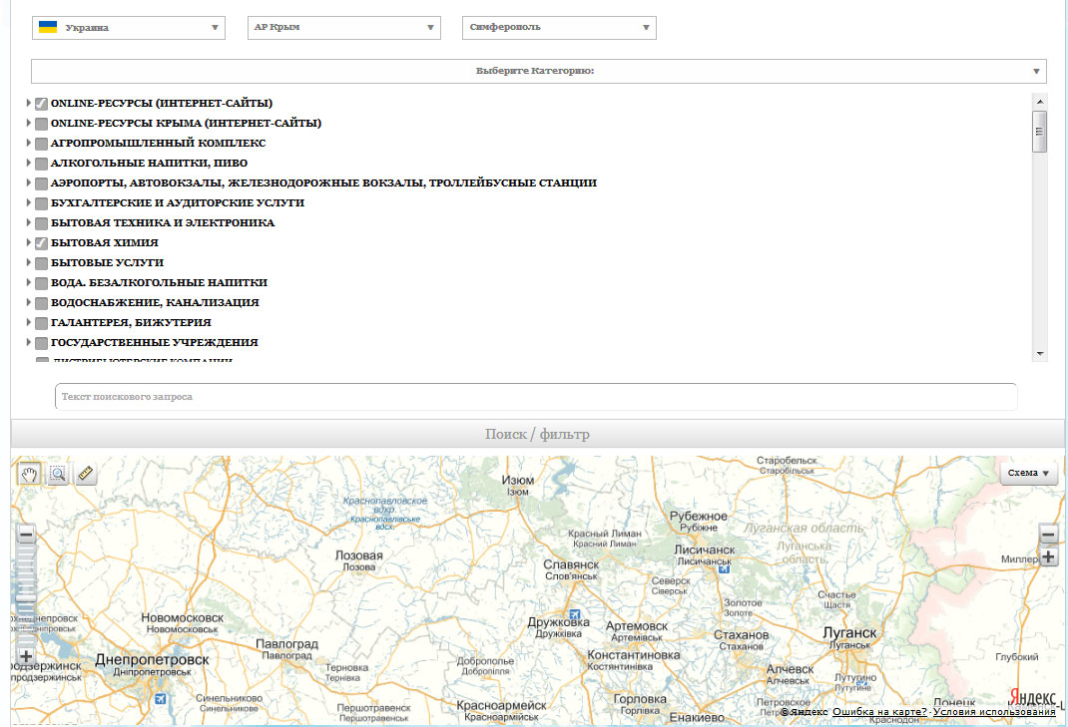The width and height of the screenshot is (1068, 727).
Task: Expand the ВОДА. БЕЗАЛКОГОЛЬНЫЕ НАПИТКИ node
Action: click(x=29, y=282)
